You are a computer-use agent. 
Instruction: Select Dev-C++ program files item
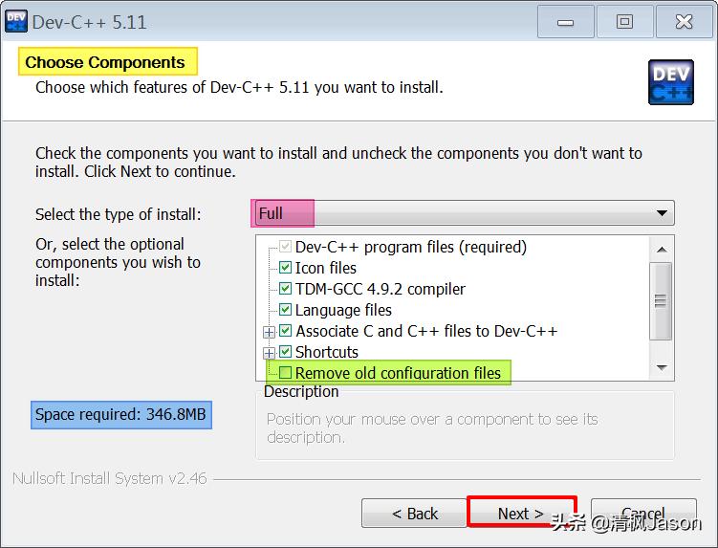coord(410,247)
